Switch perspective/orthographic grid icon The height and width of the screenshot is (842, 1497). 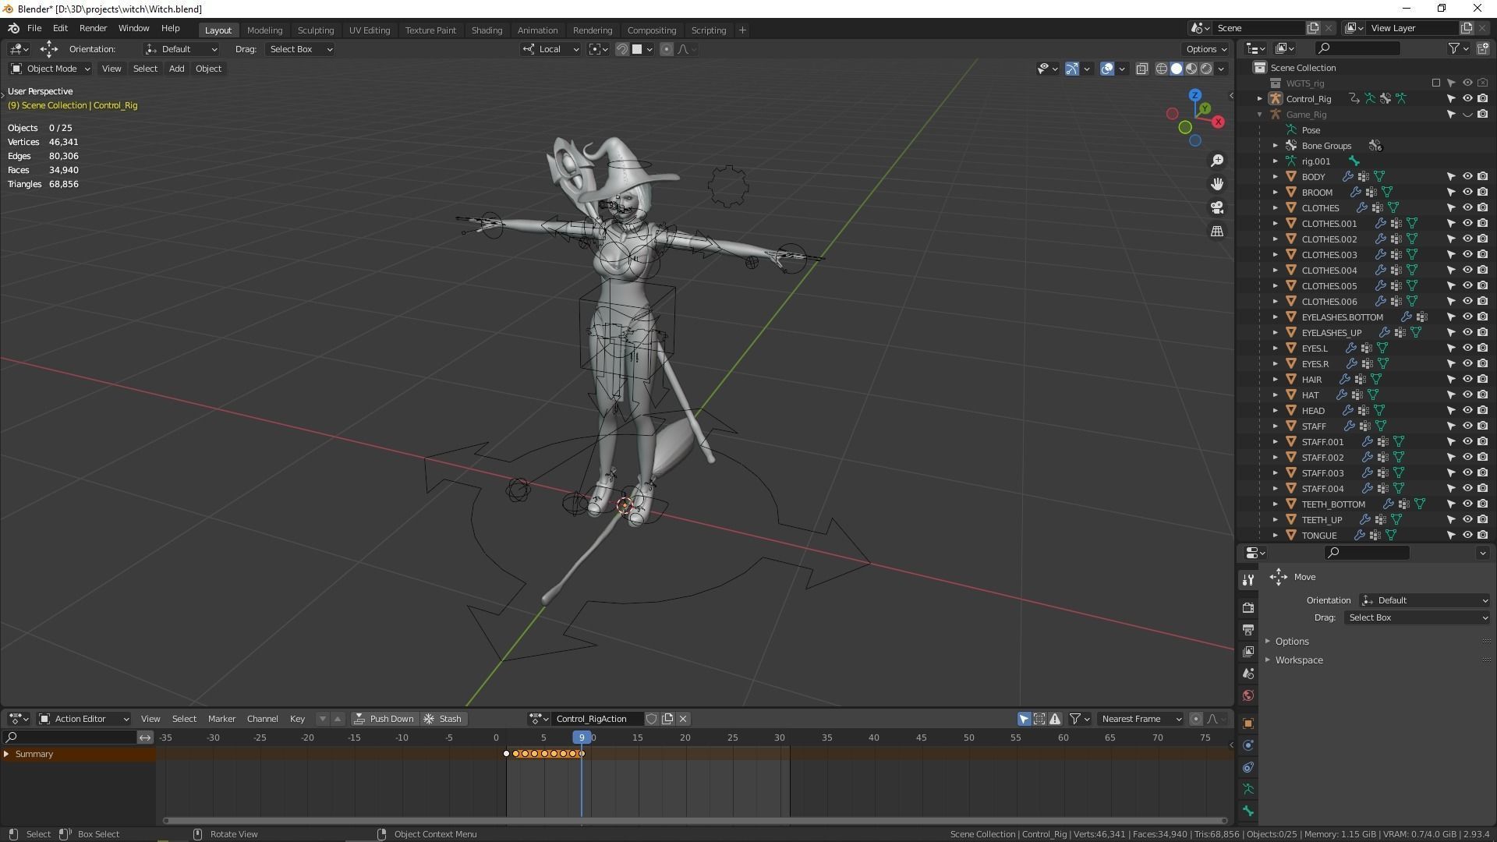click(1217, 232)
